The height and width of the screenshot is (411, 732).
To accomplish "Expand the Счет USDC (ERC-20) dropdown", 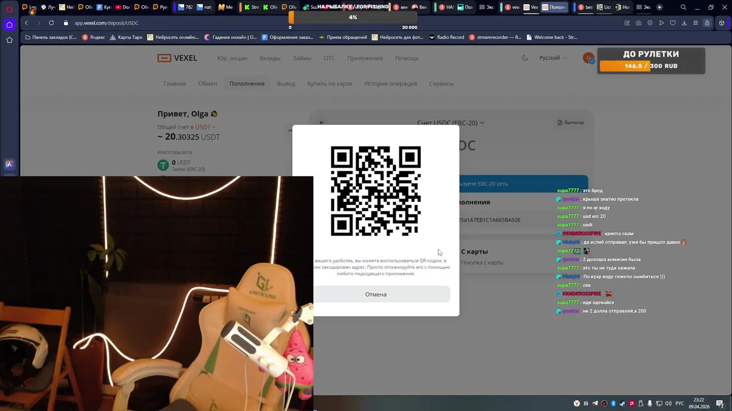I will click(451, 123).
